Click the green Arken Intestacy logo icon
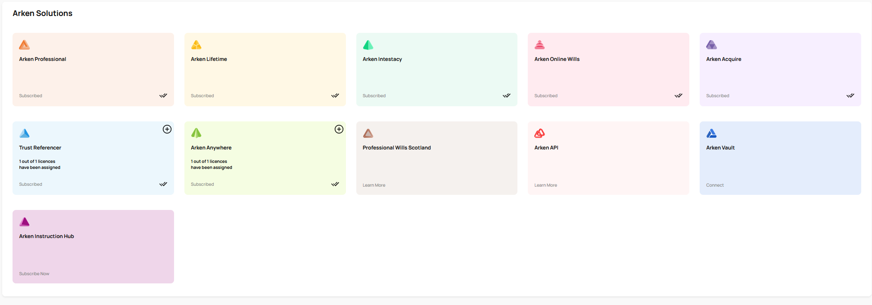The height and width of the screenshot is (305, 872). pos(368,45)
